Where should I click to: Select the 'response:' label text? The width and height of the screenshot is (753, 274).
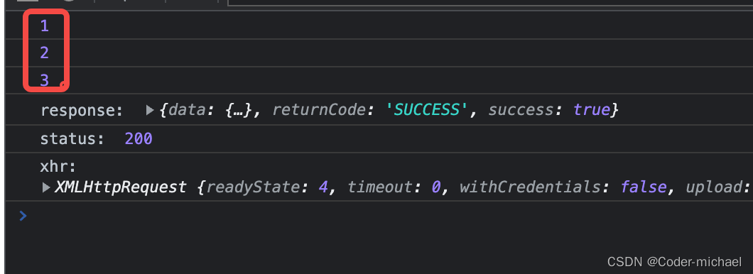tap(82, 111)
